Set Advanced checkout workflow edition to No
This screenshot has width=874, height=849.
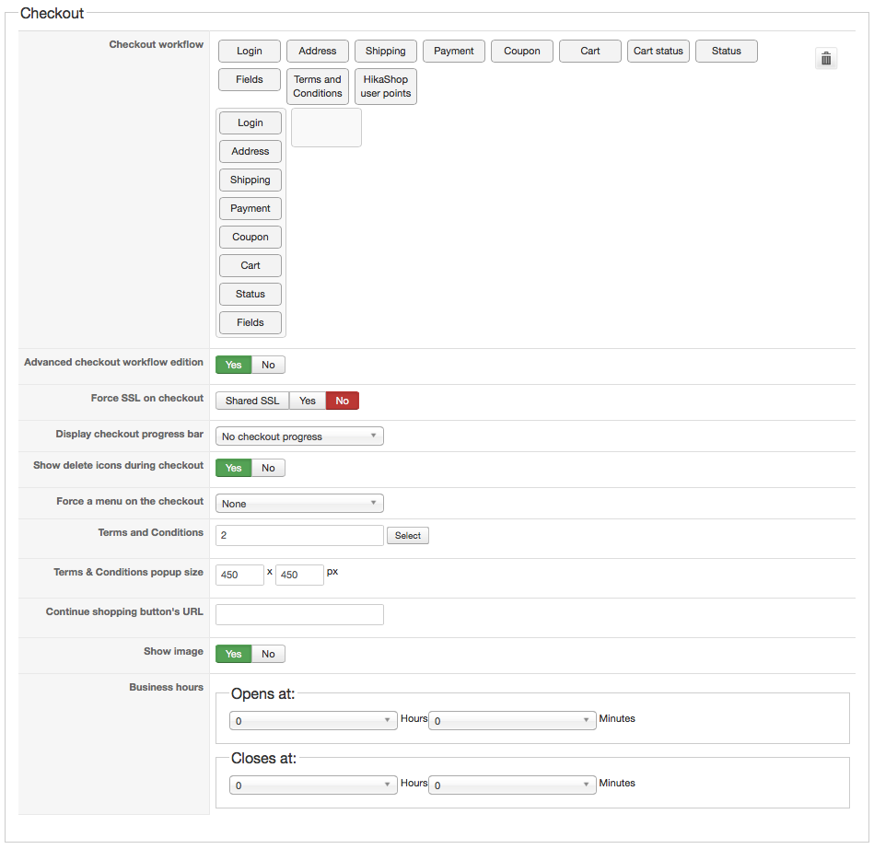tap(268, 365)
